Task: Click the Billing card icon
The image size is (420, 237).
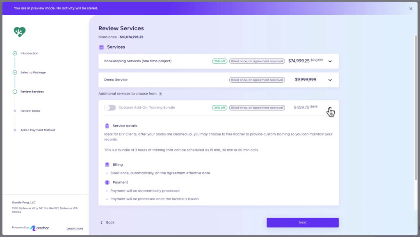Action: [x=107, y=164]
